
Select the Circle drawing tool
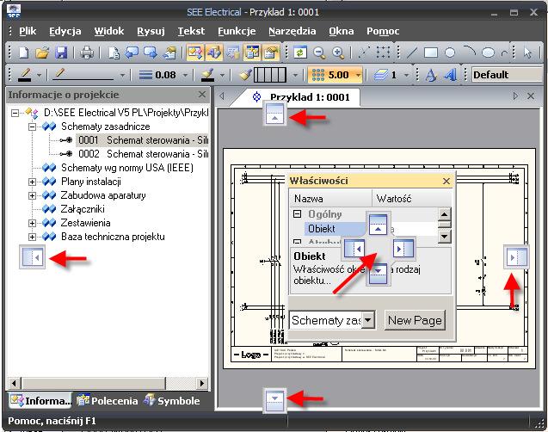[450, 52]
